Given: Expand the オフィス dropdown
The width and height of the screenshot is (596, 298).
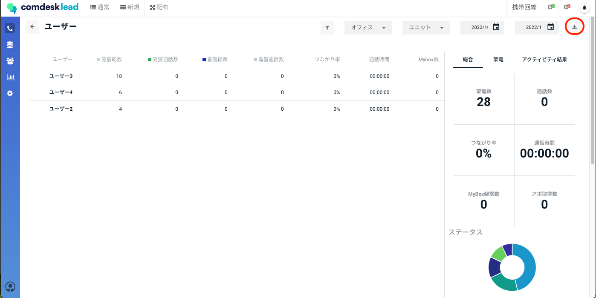Looking at the screenshot, I should click(x=368, y=28).
